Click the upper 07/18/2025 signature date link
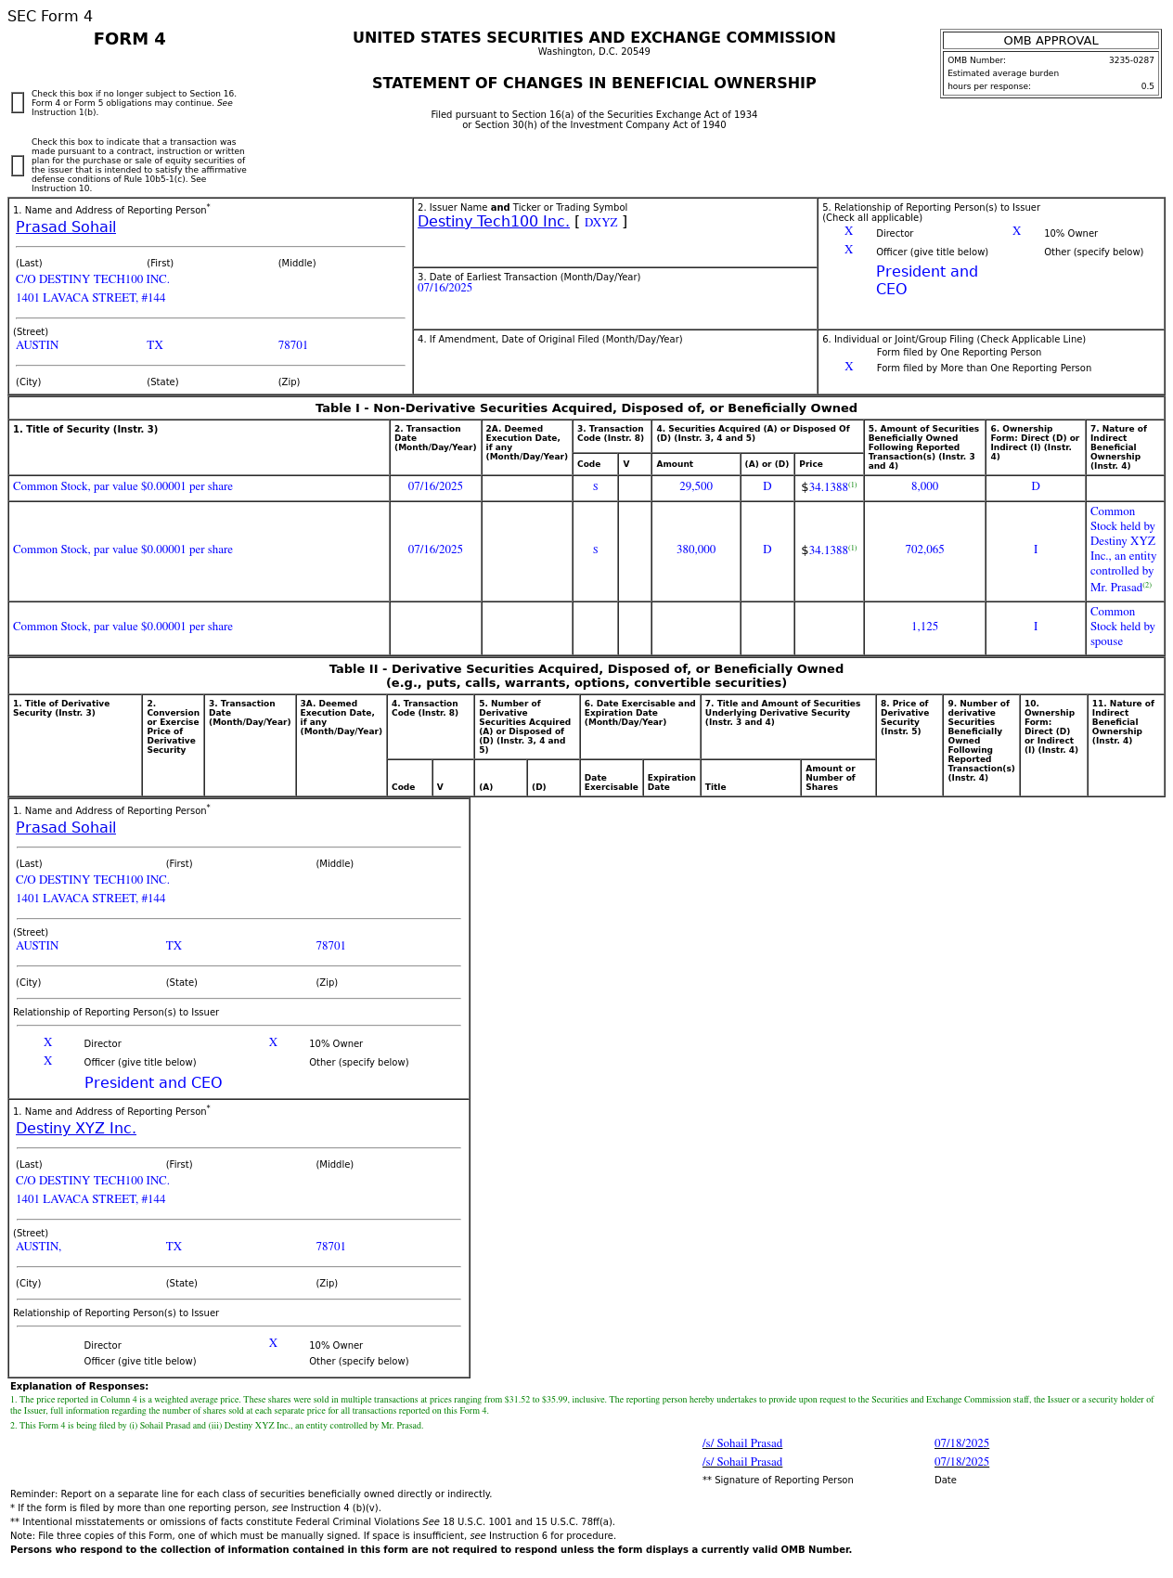 (961, 1443)
